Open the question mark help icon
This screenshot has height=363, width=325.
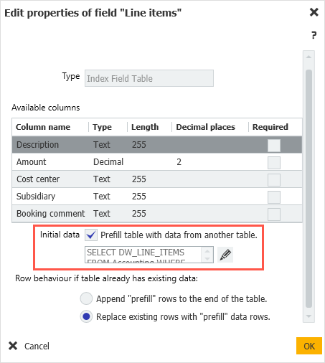click(314, 35)
